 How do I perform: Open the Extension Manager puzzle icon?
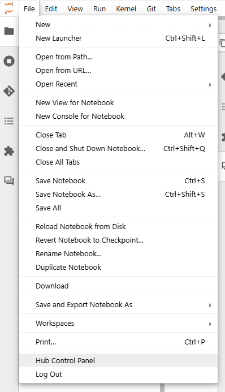[x=9, y=151]
